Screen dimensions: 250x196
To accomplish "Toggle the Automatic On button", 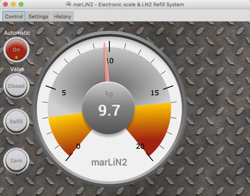I will tap(16, 50).
